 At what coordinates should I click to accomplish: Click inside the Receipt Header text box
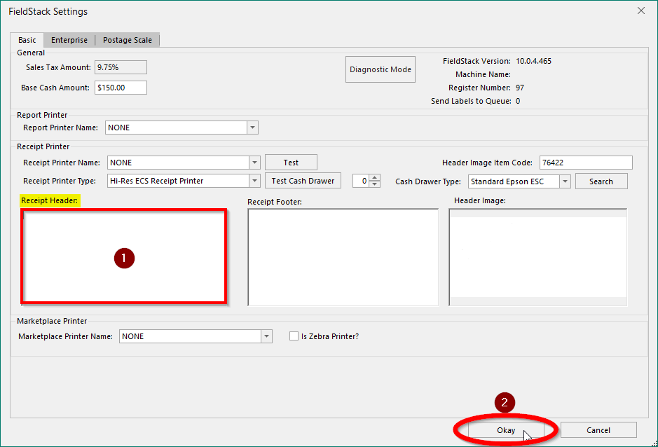(124, 256)
